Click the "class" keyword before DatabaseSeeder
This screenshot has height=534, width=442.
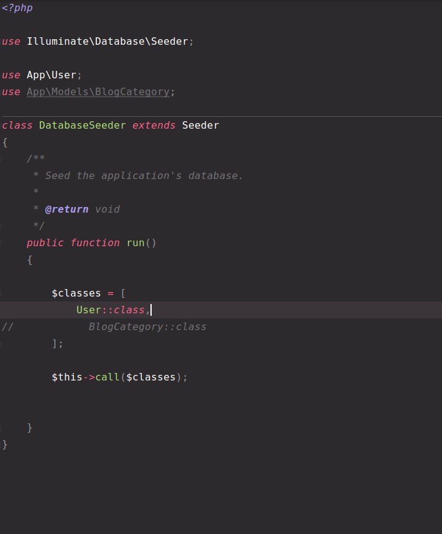pos(17,126)
